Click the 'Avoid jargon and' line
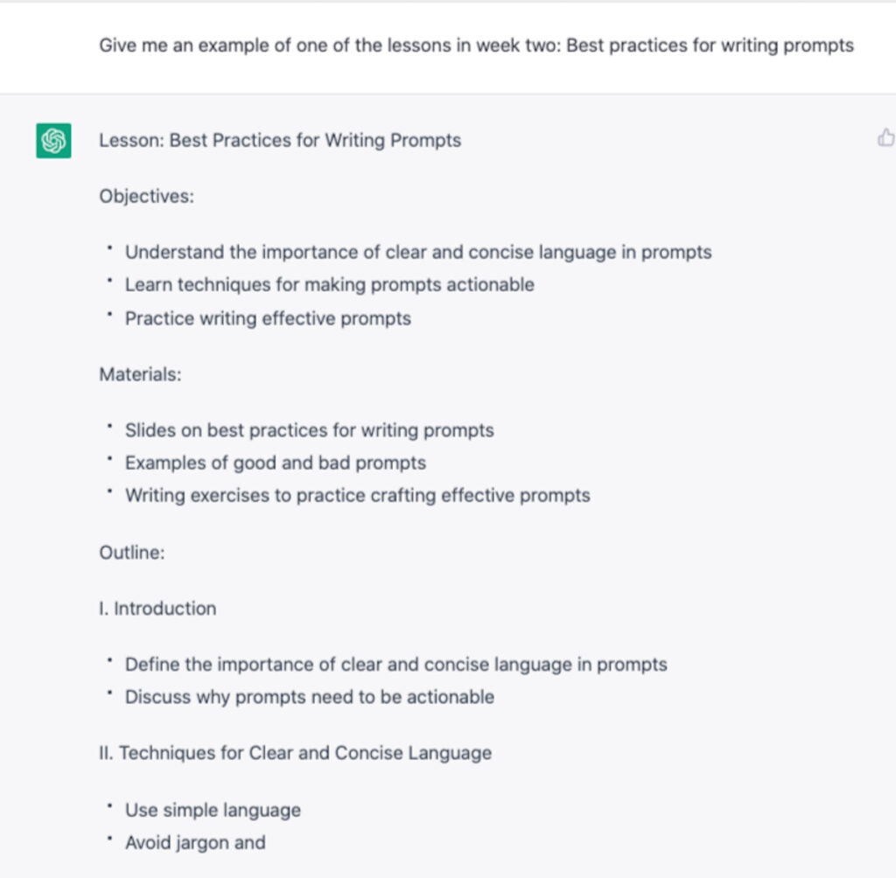 (195, 843)
